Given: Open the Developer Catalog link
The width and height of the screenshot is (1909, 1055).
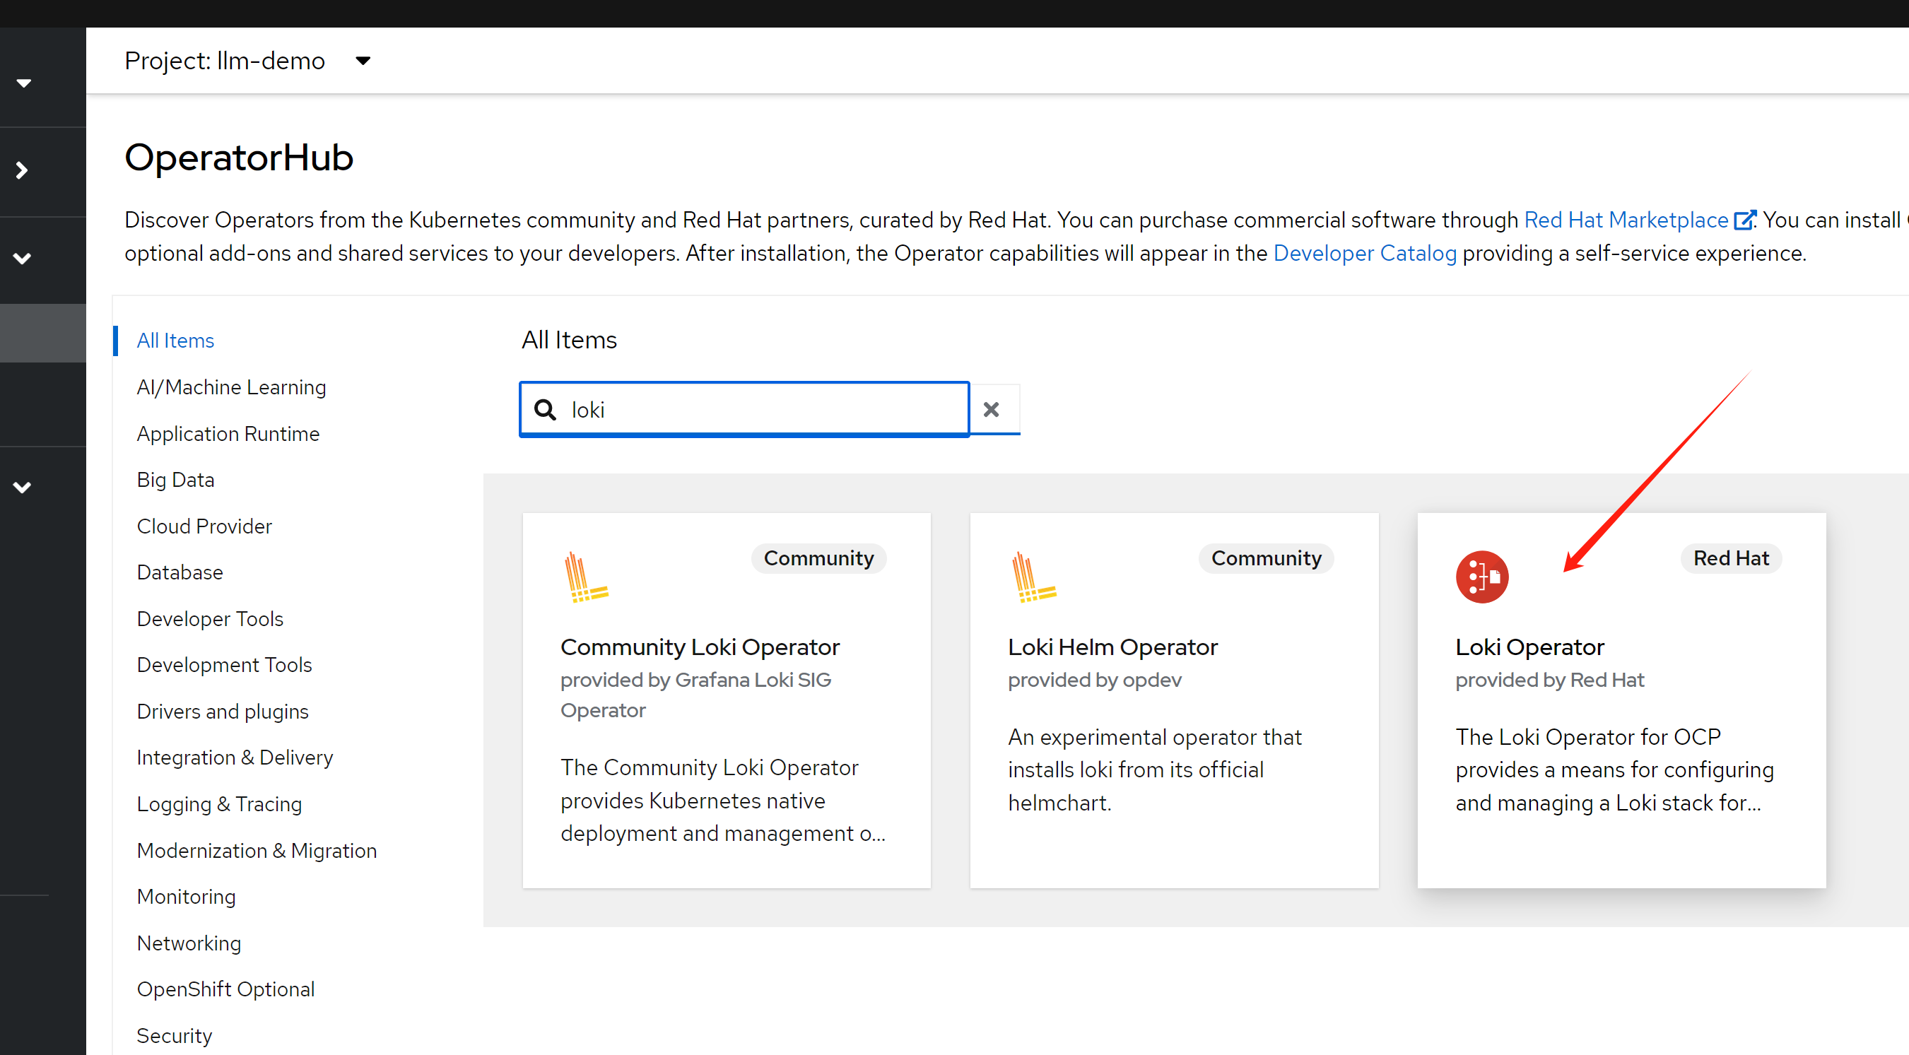Looking at the screenshot, I should (1364, 254).
